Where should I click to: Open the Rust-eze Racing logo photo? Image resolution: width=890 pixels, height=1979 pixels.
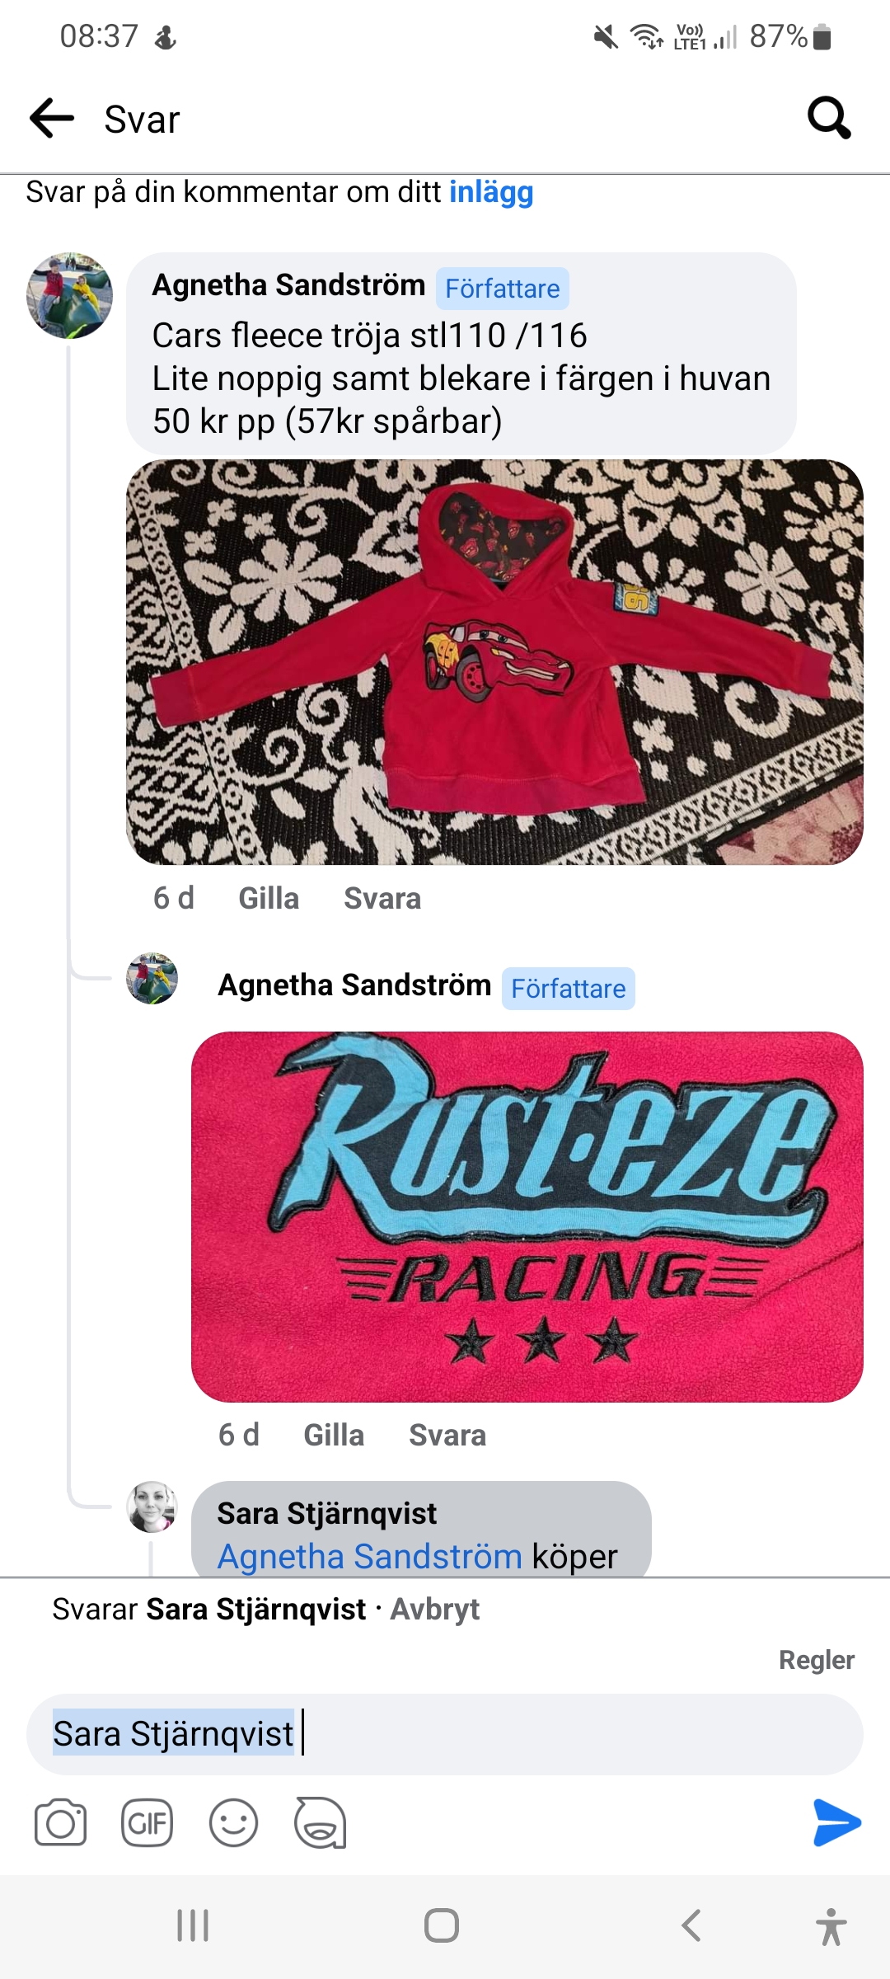(x=527, y=1217)
